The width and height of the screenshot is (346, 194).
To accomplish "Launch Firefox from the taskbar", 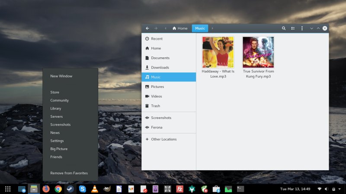I will pos(46,189).
